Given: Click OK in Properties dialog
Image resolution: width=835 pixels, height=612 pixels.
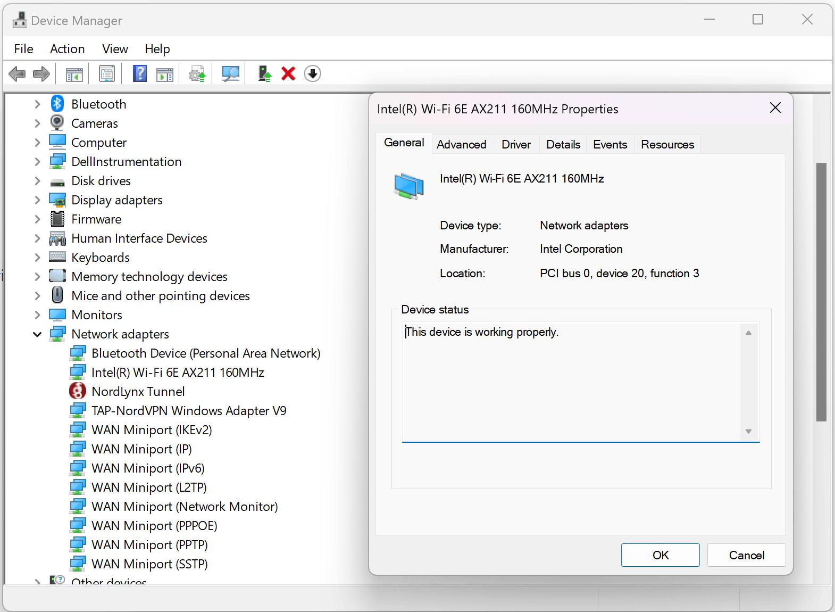Looking at the screenshot, I should (661, 555).
